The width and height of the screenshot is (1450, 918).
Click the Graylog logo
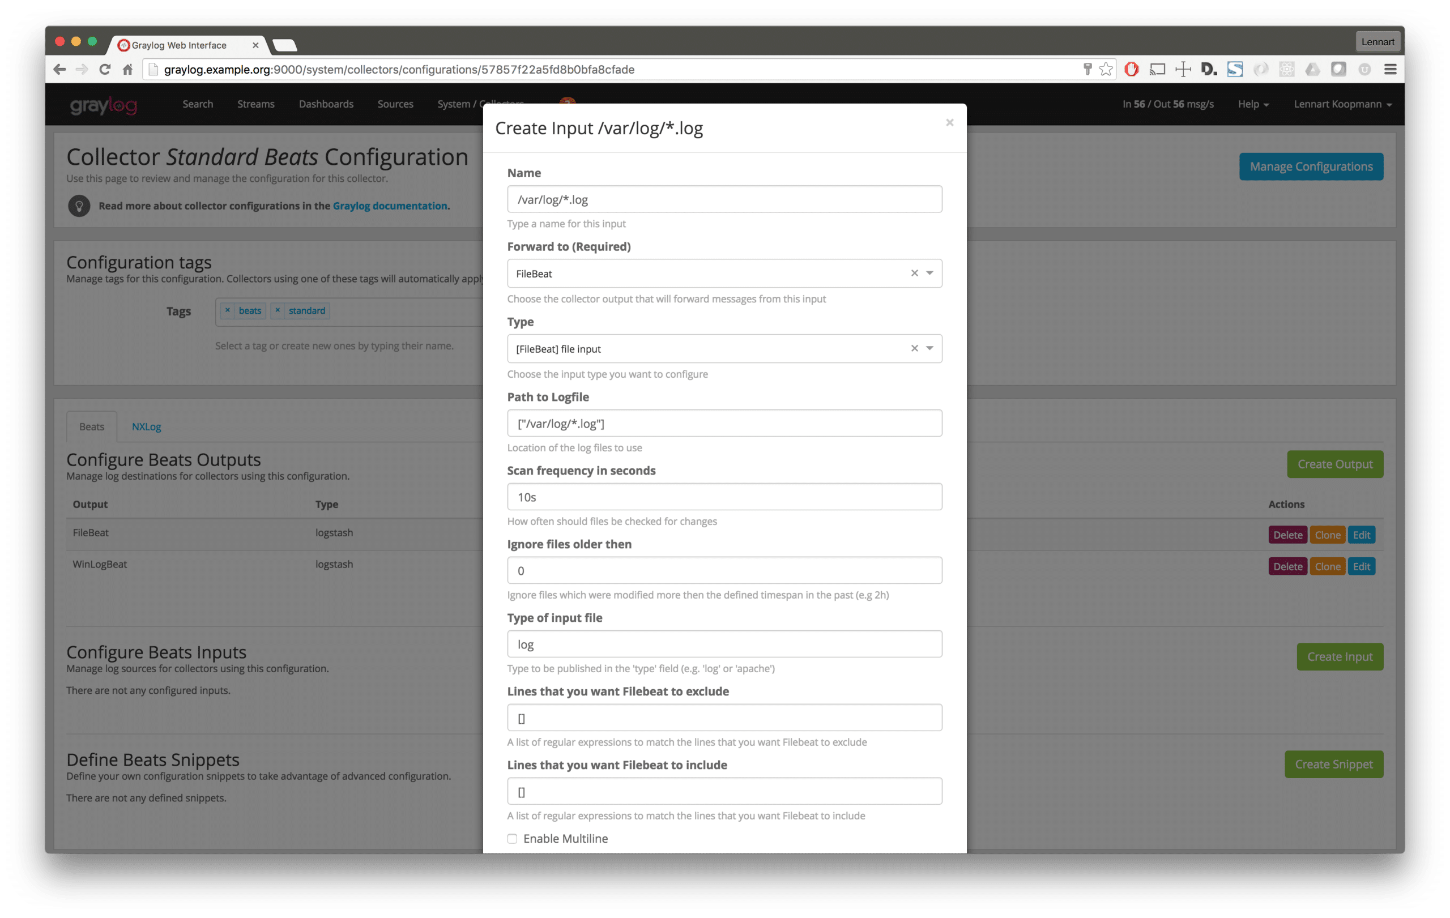pyautogui.click(x=103, y=105)
